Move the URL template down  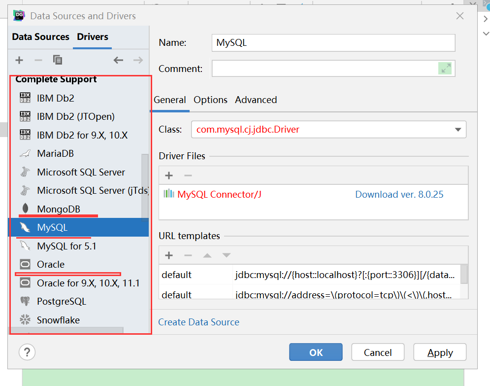point(226,255)
